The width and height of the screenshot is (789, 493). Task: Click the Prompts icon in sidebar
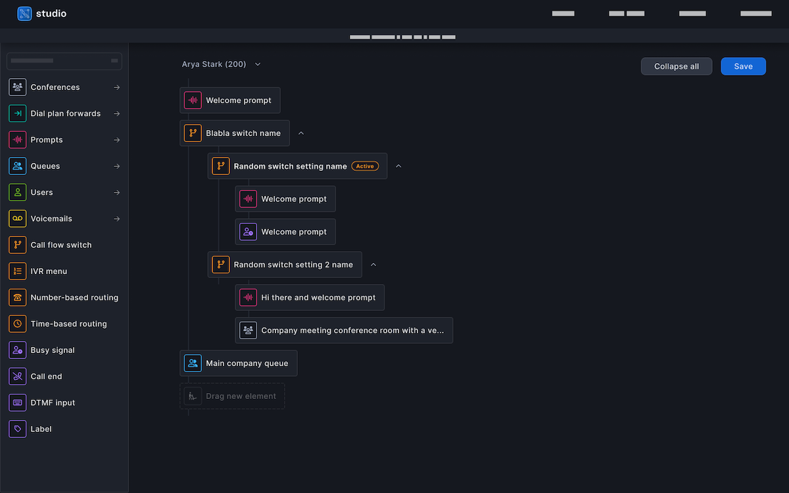17,139
